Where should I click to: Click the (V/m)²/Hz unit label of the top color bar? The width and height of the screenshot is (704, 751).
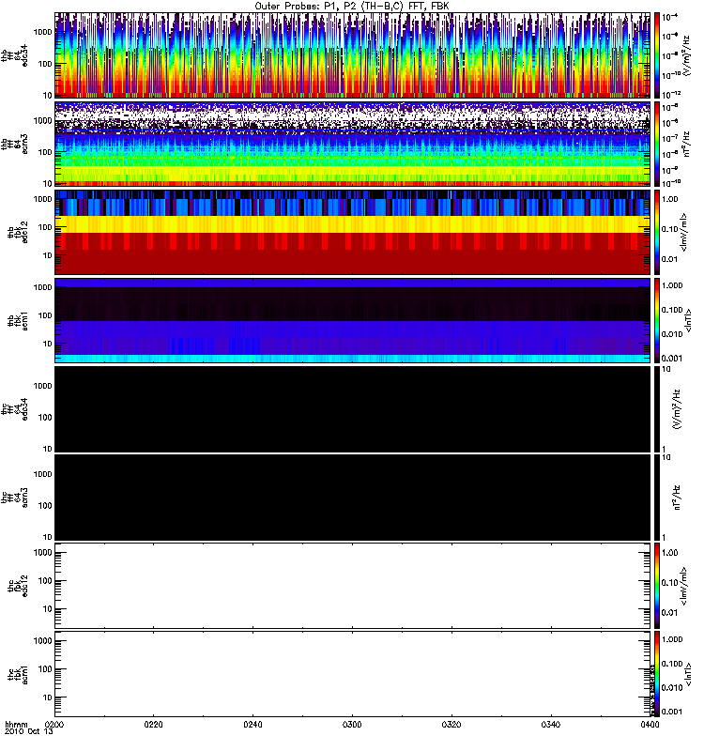pyautogui.click(x=686, y=55)
